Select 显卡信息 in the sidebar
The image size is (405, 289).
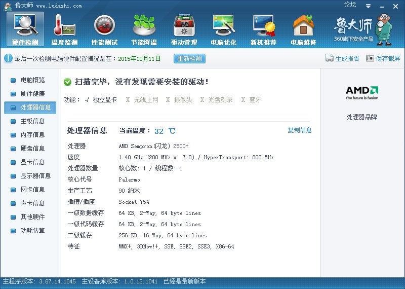30,162
